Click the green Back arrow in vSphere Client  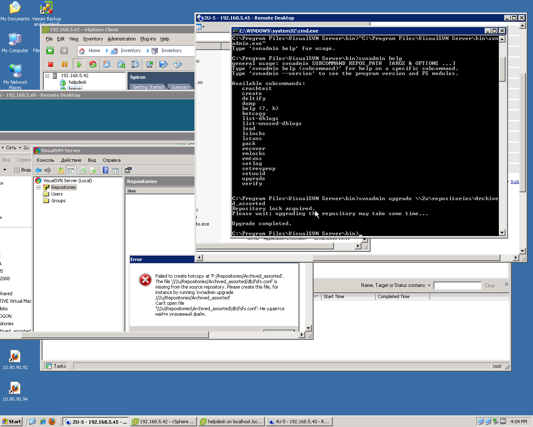(50, 50)
